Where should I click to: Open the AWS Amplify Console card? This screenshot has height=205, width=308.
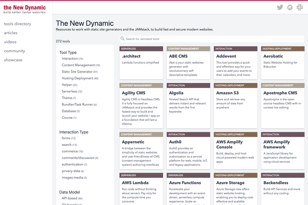click(236, 151)
